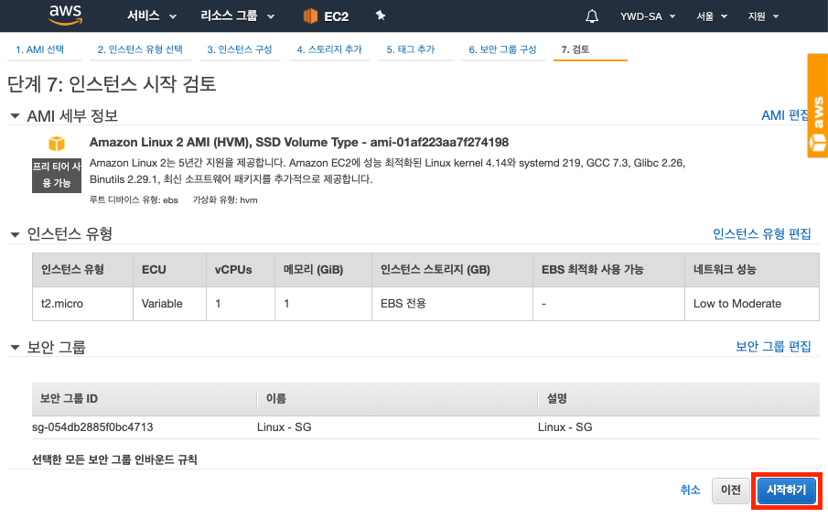Click the 프리 티어 사용 가능 badge

tap(57, 176)
